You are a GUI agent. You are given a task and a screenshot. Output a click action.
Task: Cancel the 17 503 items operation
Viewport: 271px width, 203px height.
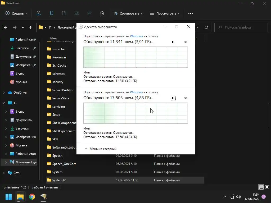point(186,98)
